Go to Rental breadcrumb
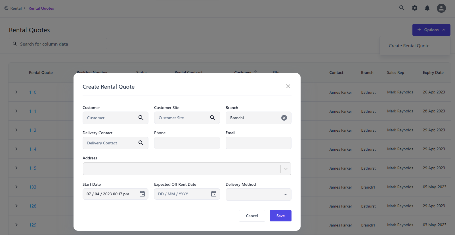The image size is (455, 235). (x=16, y=8)
